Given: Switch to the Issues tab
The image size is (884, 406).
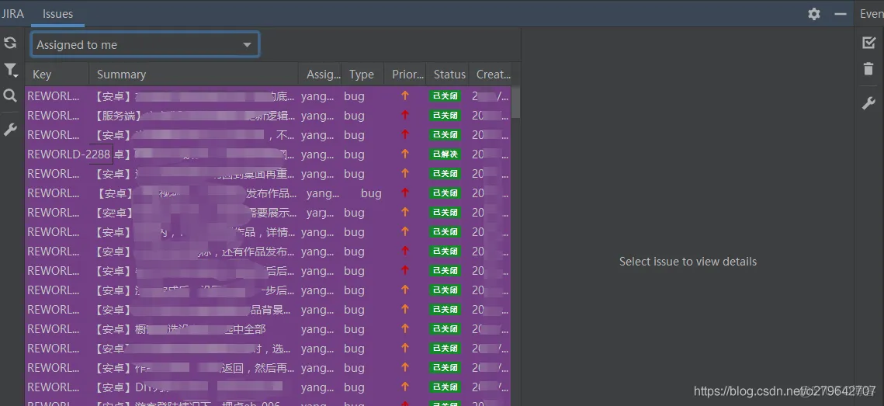Looking at the screenshot, I should [x=57, y=14].
